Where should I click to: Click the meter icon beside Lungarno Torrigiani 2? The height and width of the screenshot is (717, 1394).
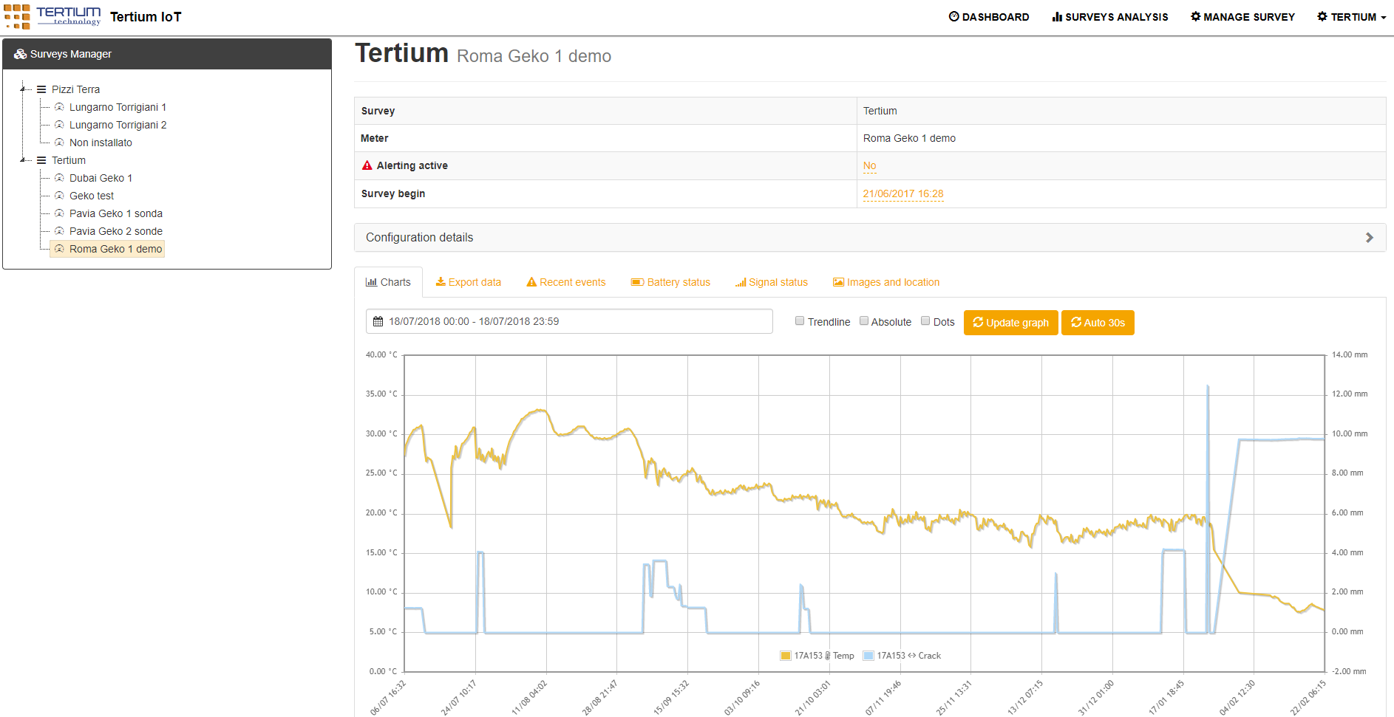(59, 125)
